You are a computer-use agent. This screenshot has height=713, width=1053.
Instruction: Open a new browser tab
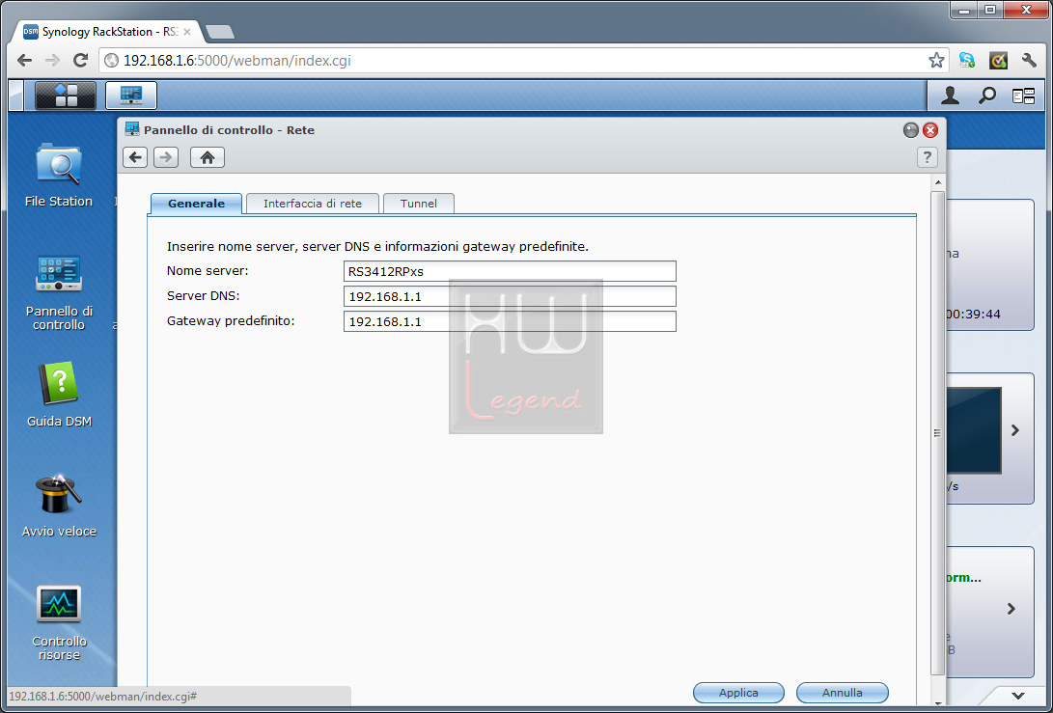pos(220,32)
